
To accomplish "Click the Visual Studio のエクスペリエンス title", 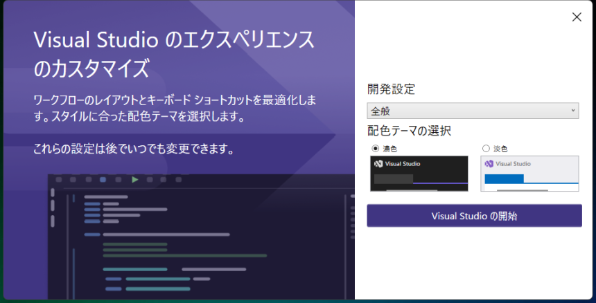I will 173,39.
